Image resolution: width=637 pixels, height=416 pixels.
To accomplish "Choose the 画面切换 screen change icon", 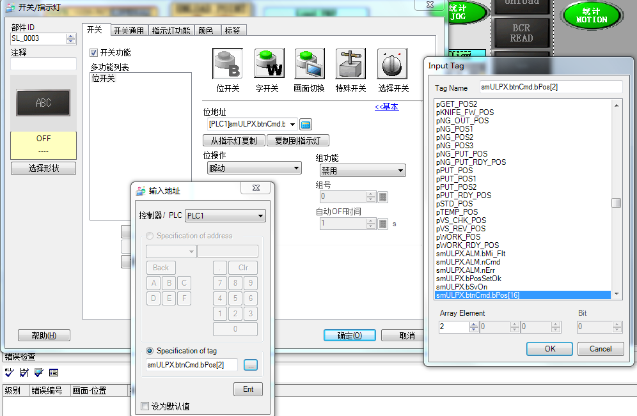I will pos(310,64).
